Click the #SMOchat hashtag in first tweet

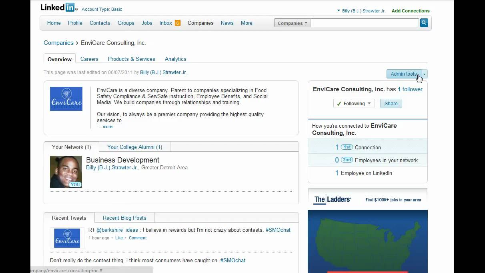[278, 230]
